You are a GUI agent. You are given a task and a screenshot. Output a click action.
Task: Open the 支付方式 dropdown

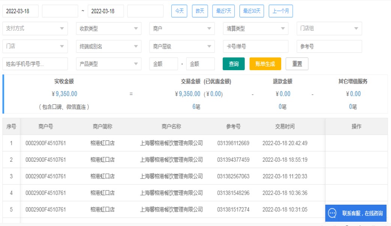(35, 28)
